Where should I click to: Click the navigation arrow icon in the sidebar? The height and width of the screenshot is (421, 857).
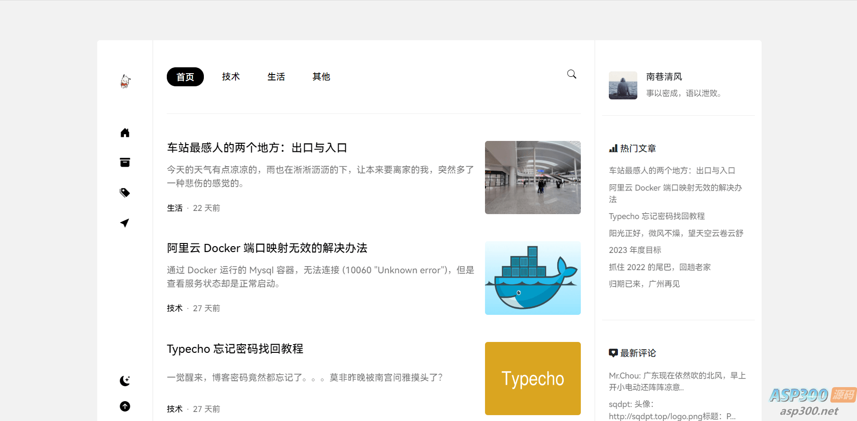tap(125, 223)
